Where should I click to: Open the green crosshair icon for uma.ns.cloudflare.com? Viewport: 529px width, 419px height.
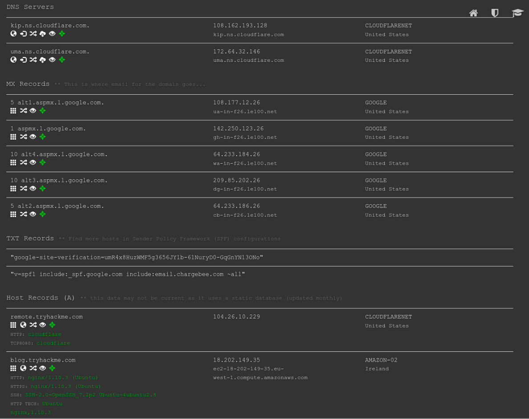tap(62, 59)
